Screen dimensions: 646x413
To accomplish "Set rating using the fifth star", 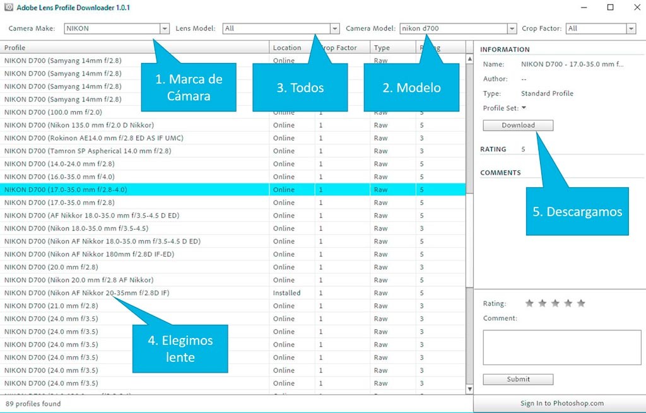I will [x=581, y=303].
